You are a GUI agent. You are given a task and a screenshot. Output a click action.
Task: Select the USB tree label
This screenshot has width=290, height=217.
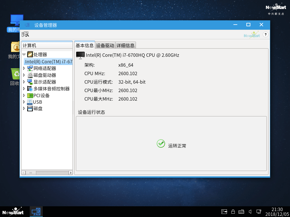tap(38, 102)
